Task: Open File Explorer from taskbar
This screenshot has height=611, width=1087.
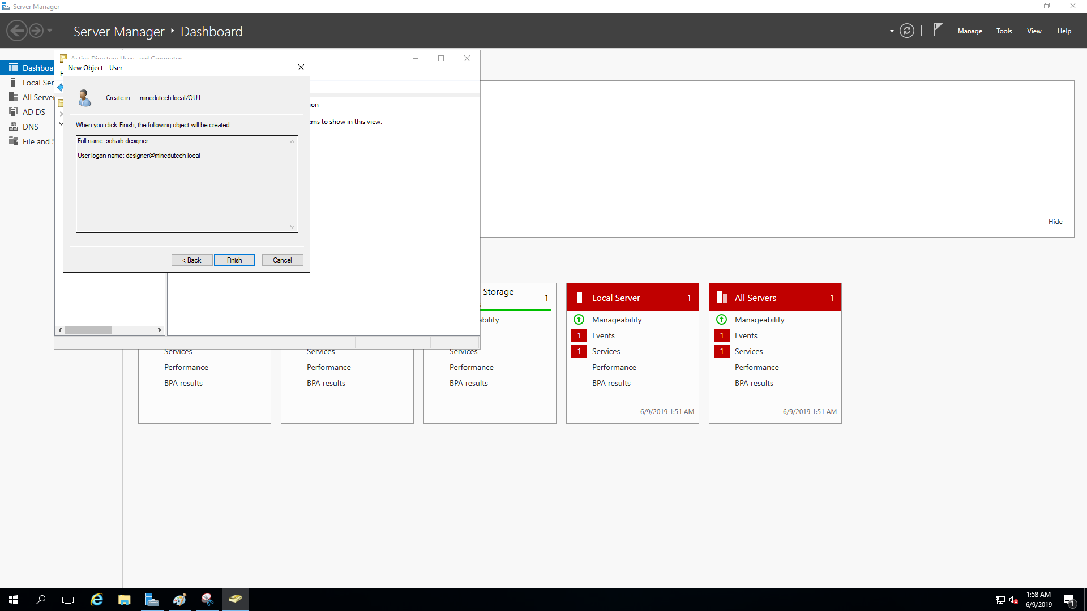Action: click(124, 600)
